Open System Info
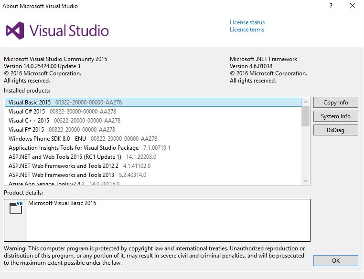 335,116
